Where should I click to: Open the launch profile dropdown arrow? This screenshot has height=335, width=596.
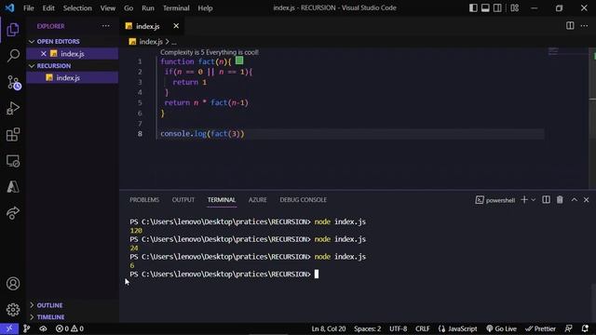click(x=534, y=200)
